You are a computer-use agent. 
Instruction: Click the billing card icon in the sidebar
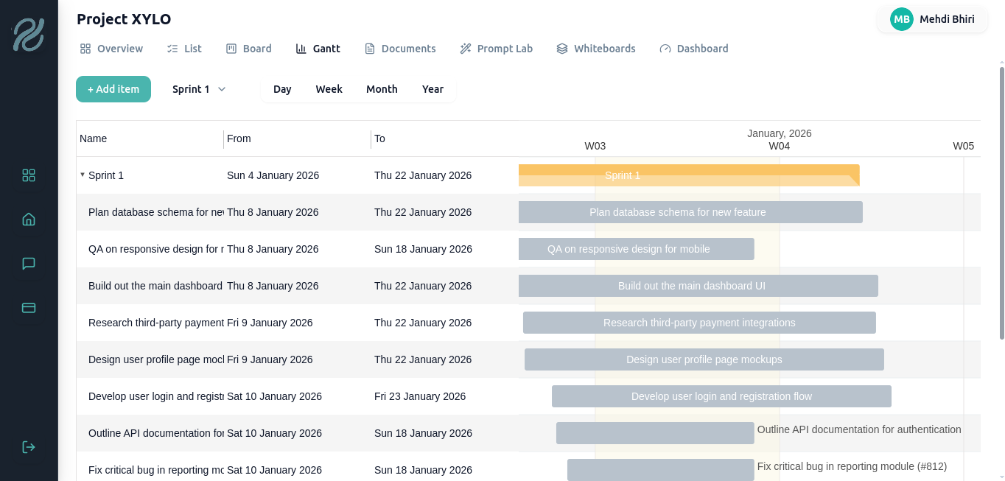[28, 307]
